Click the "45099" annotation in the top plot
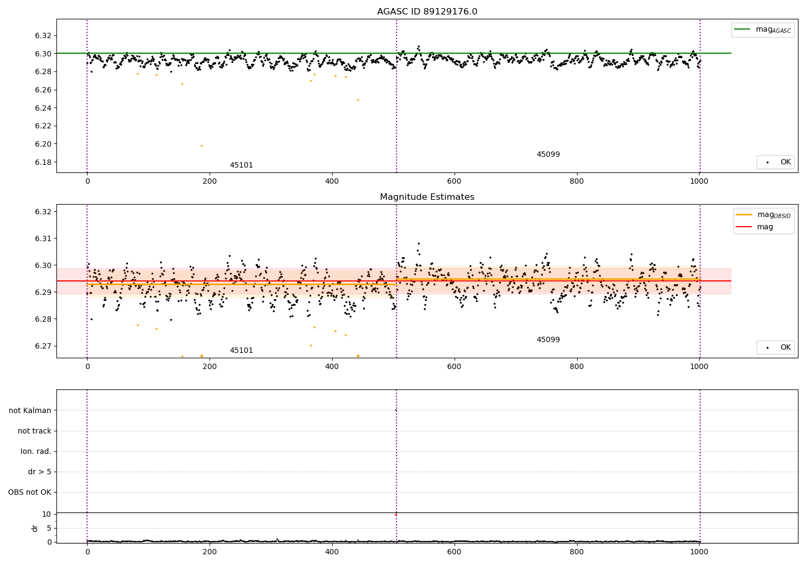Image resolution: width=806 pixels, height=564 pixels. pos(548,155)
